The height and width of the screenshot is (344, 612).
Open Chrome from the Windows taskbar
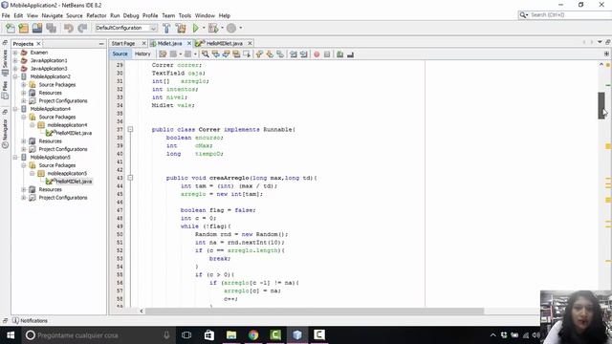pyautogui.click(x=253, y=335)
